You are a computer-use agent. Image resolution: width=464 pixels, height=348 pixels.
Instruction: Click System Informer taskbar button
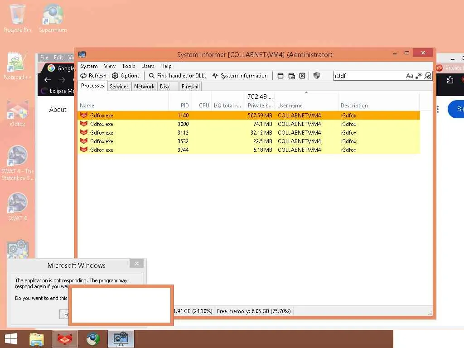point(121,339)
